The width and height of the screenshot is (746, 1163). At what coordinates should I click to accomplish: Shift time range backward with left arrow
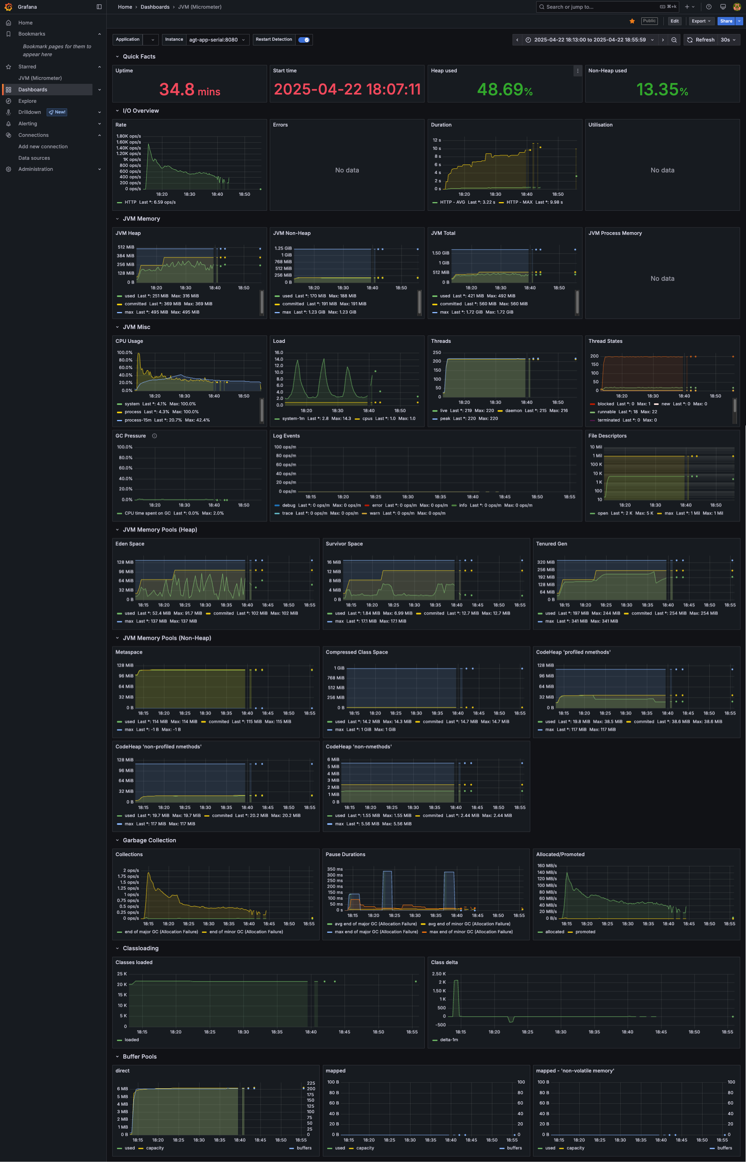tap(517, 40)
